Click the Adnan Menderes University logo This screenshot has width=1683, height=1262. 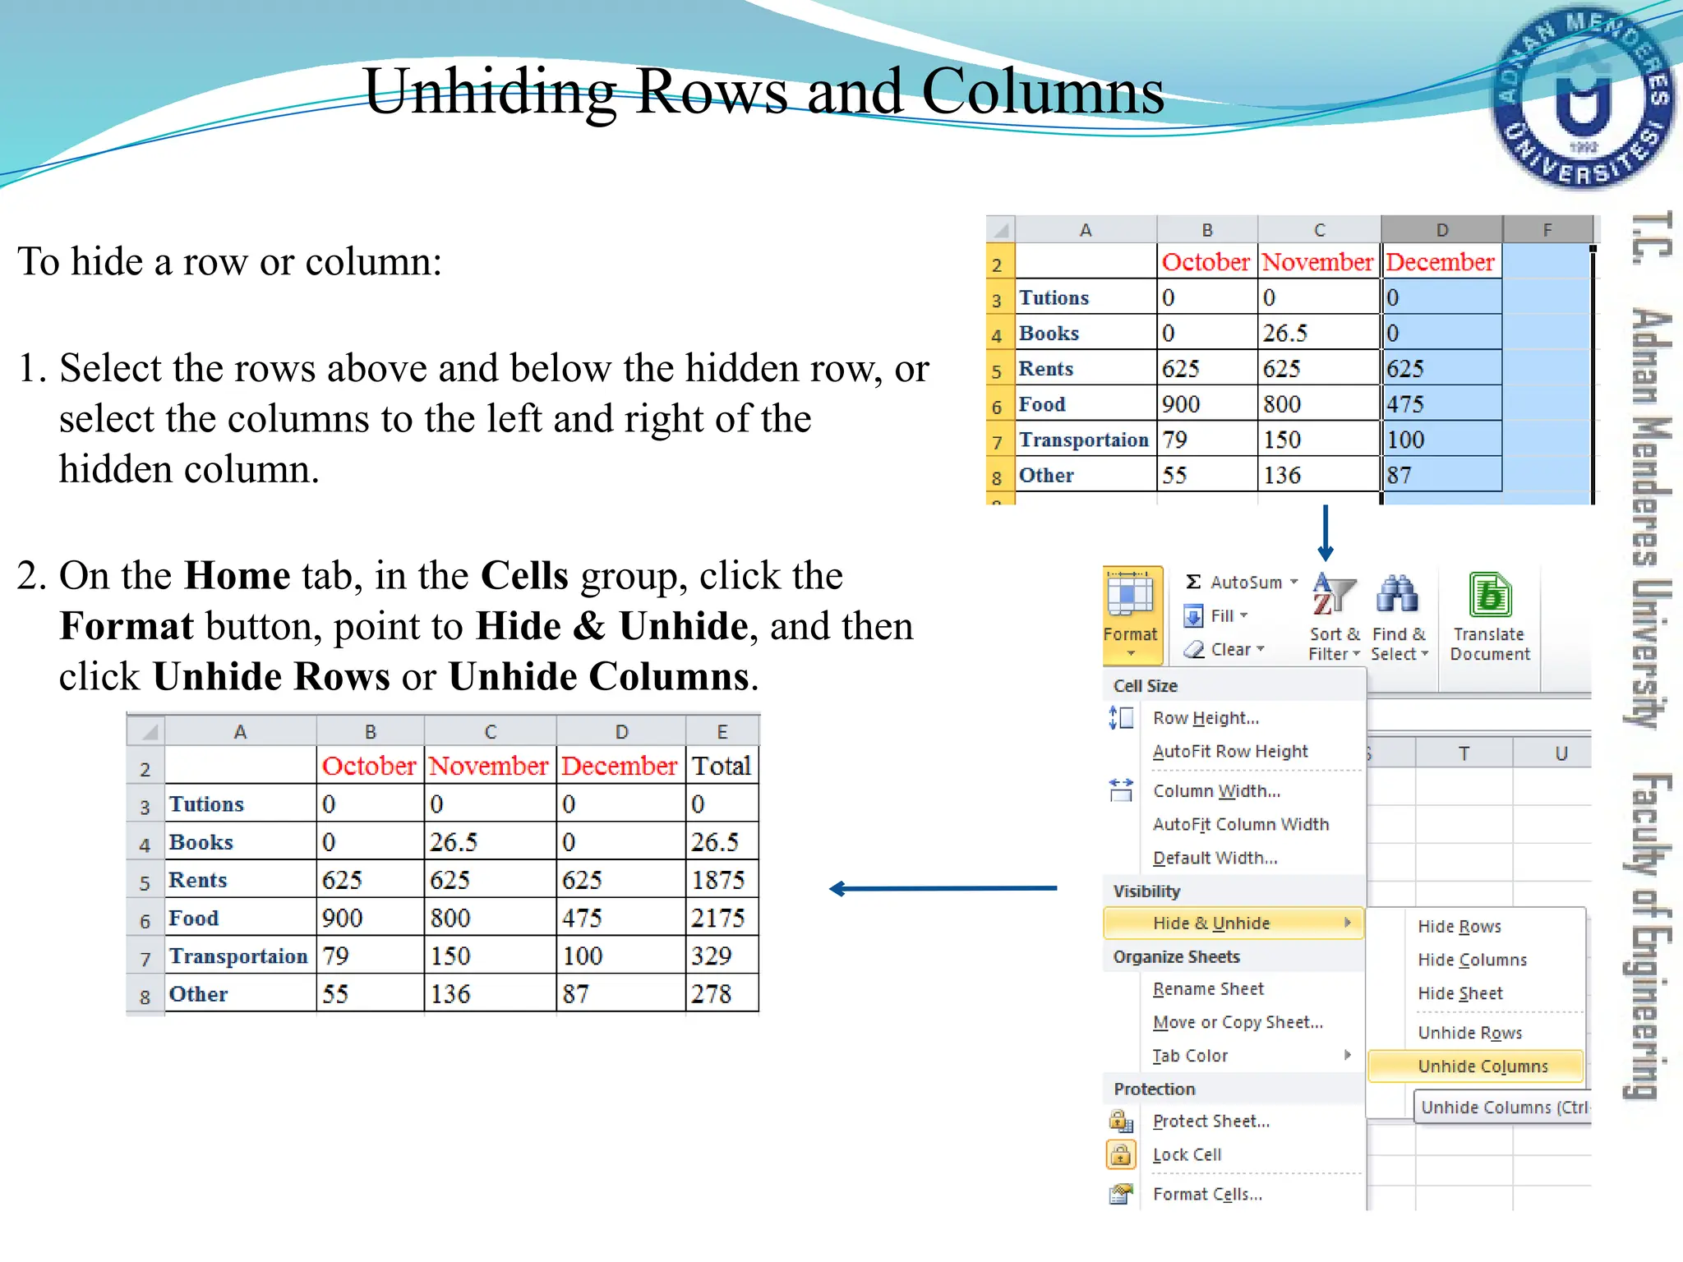(x=1582, y=99)
